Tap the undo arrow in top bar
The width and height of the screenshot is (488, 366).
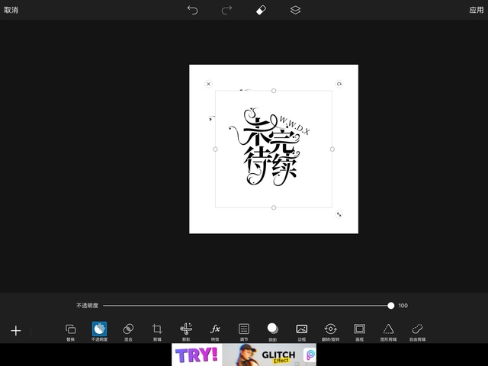(x=192, y=10)
